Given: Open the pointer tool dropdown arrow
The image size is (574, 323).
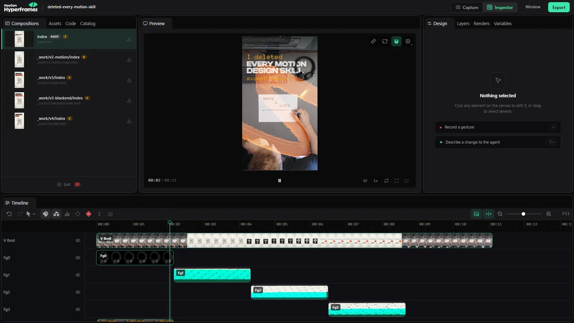Looking at the screenshot, I should pyautogui.click(x=34, y=214).
